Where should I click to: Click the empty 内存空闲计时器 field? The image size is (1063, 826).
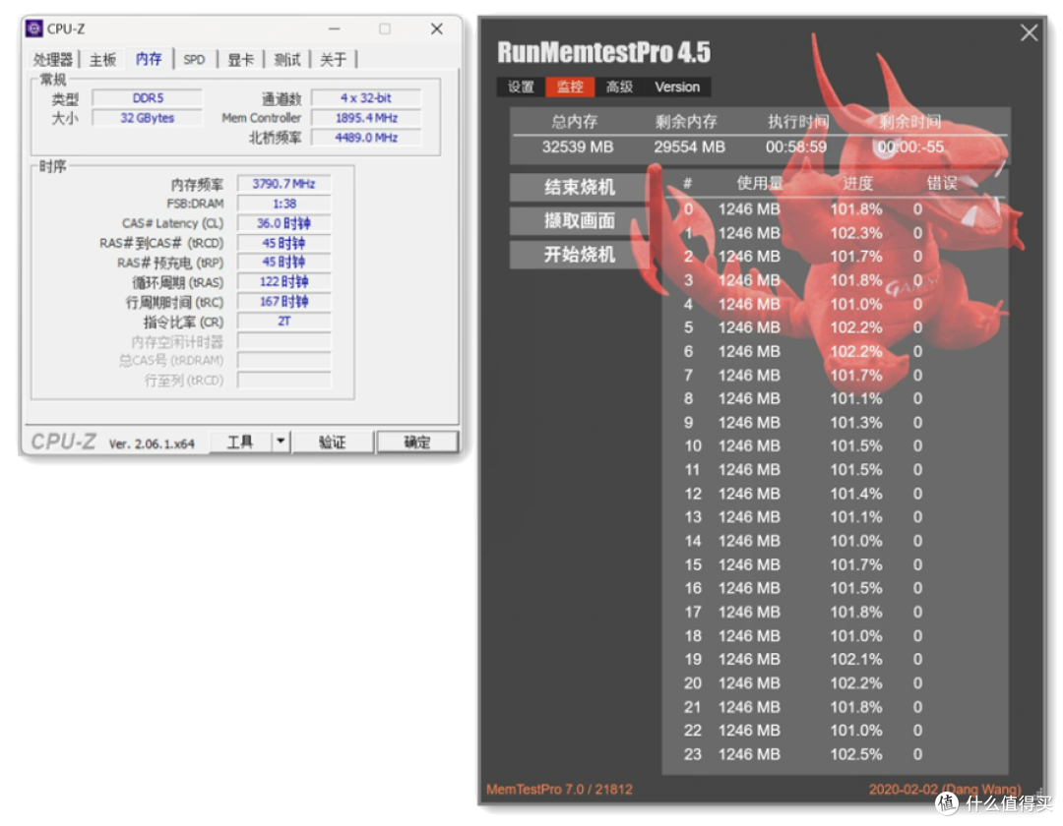click(x=284, y=341)
